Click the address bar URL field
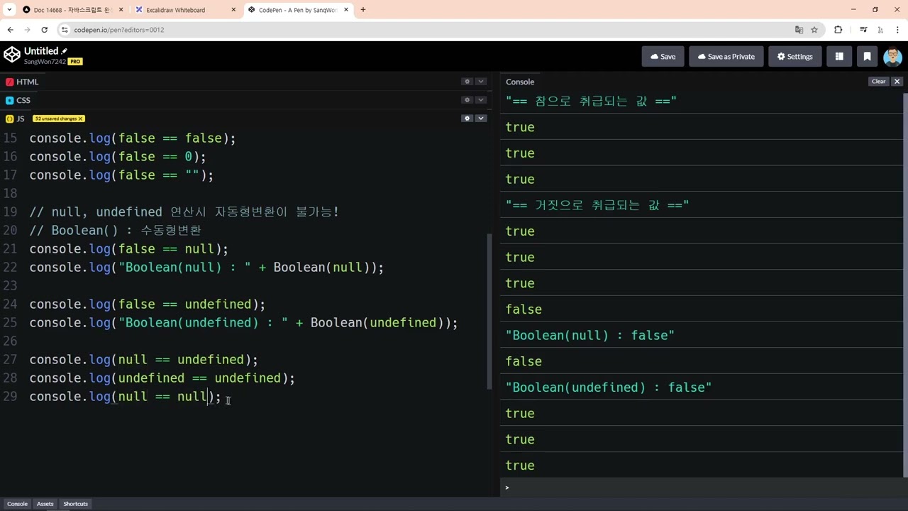Screen dimensions: 908x511 (x=426, y=30)
